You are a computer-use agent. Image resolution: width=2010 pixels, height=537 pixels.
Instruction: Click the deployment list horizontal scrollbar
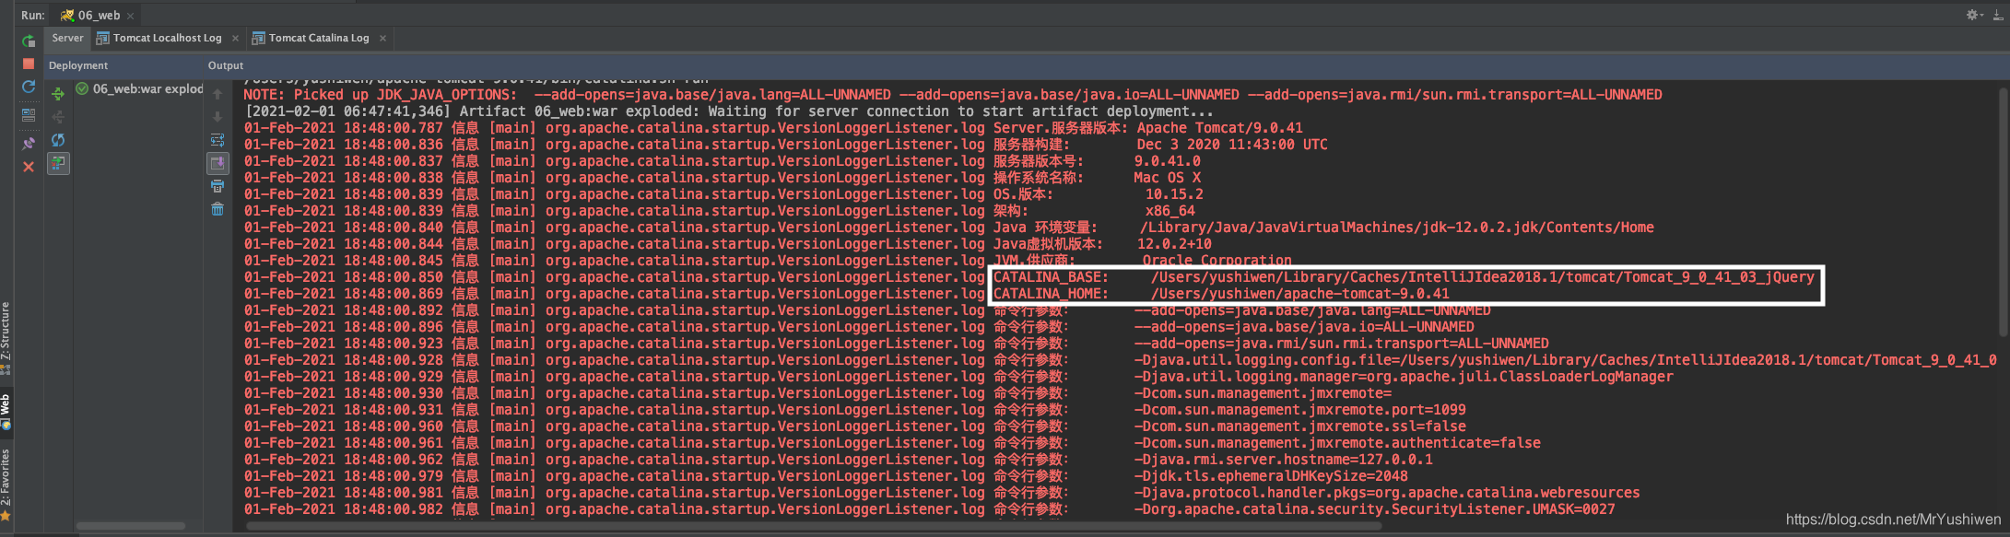[x=131, y=527]
